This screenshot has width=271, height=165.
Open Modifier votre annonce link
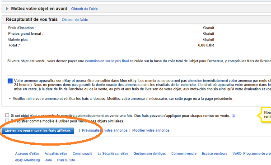pyautogui.click(x=151, y=130)
